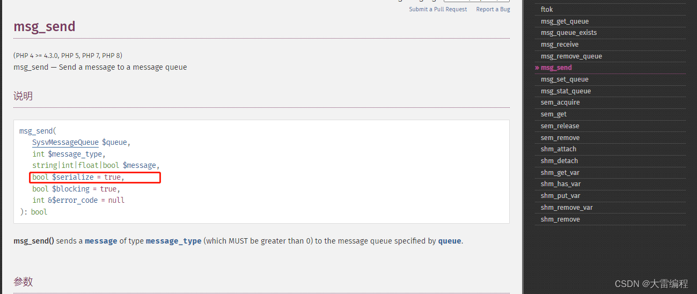Viewport: 697px width, 294px height.
Task: Click the highlighted msg_send sidebar item
Action: [556, 68]
